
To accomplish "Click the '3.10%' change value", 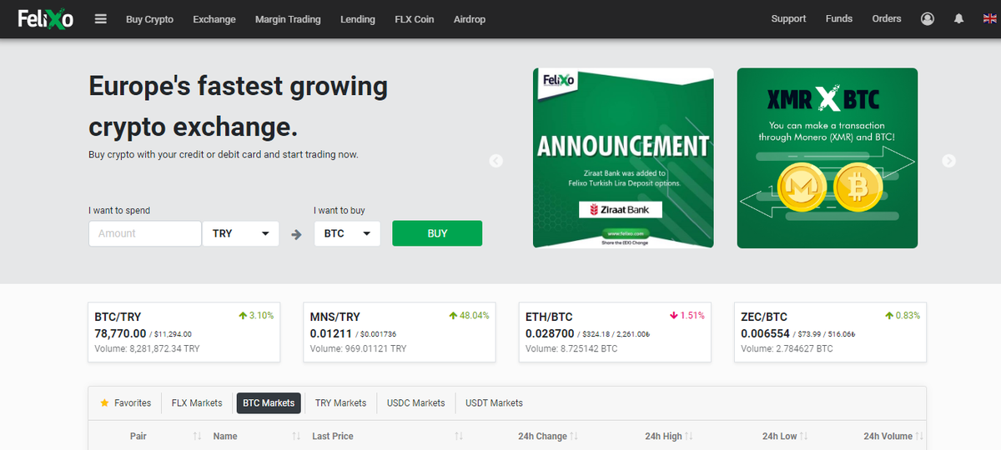I will (x=261, y=316).
